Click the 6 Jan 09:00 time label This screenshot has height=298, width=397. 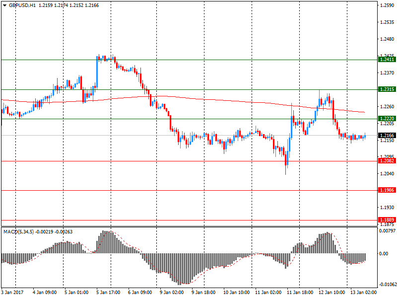(x=140, y=293)
